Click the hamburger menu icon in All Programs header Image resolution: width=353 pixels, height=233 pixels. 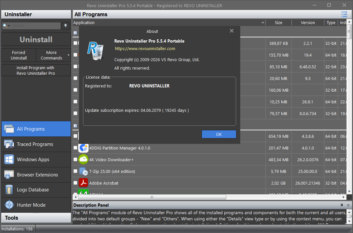click(344, 14)
